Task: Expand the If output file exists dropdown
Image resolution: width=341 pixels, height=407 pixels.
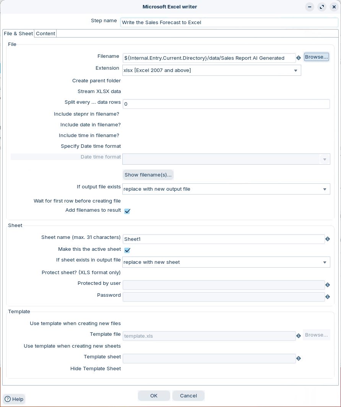Action: coord(325,189)
